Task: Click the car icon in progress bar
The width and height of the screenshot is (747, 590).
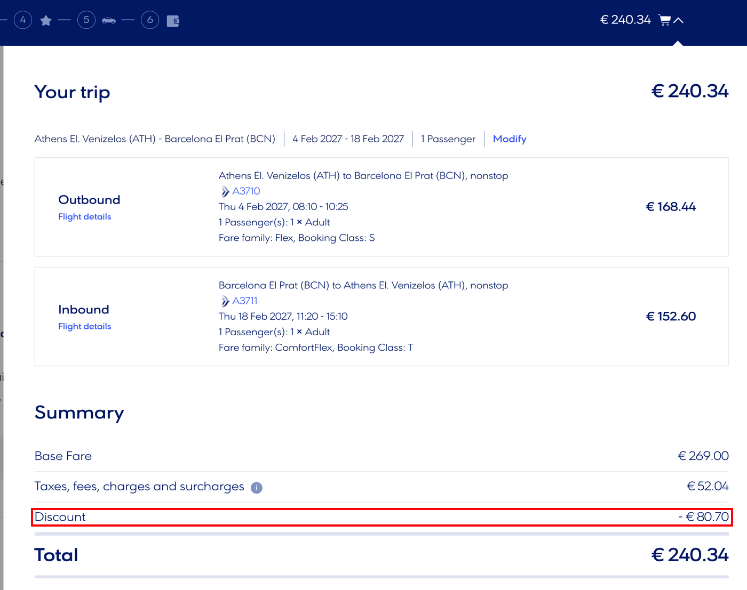Action: click(x=109, y=21)
